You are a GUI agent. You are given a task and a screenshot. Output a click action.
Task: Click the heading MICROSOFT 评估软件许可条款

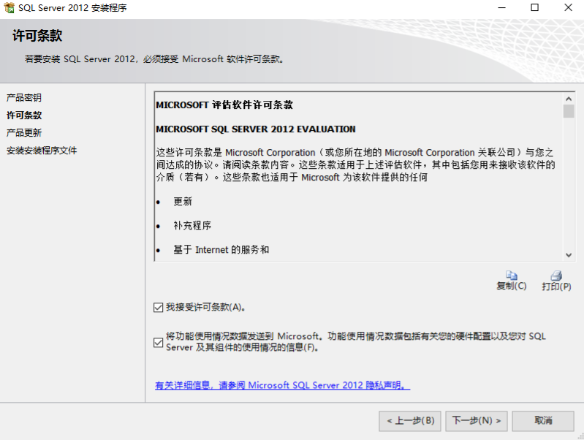coord(224,105)
